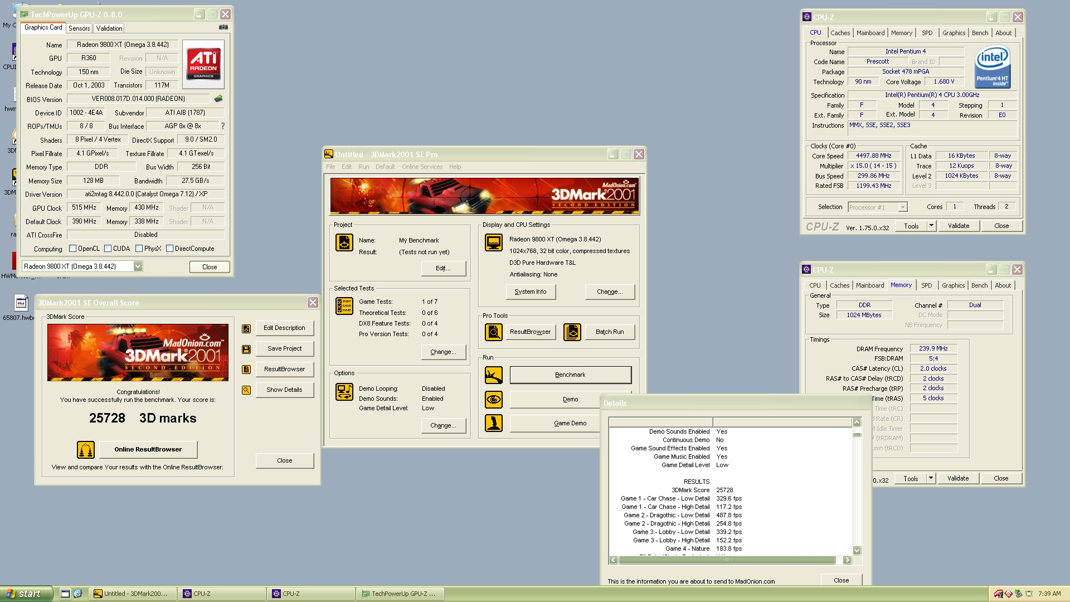
Task: Click the Display and CPU Settings monitor icon
Action: [x=494, y=242]
